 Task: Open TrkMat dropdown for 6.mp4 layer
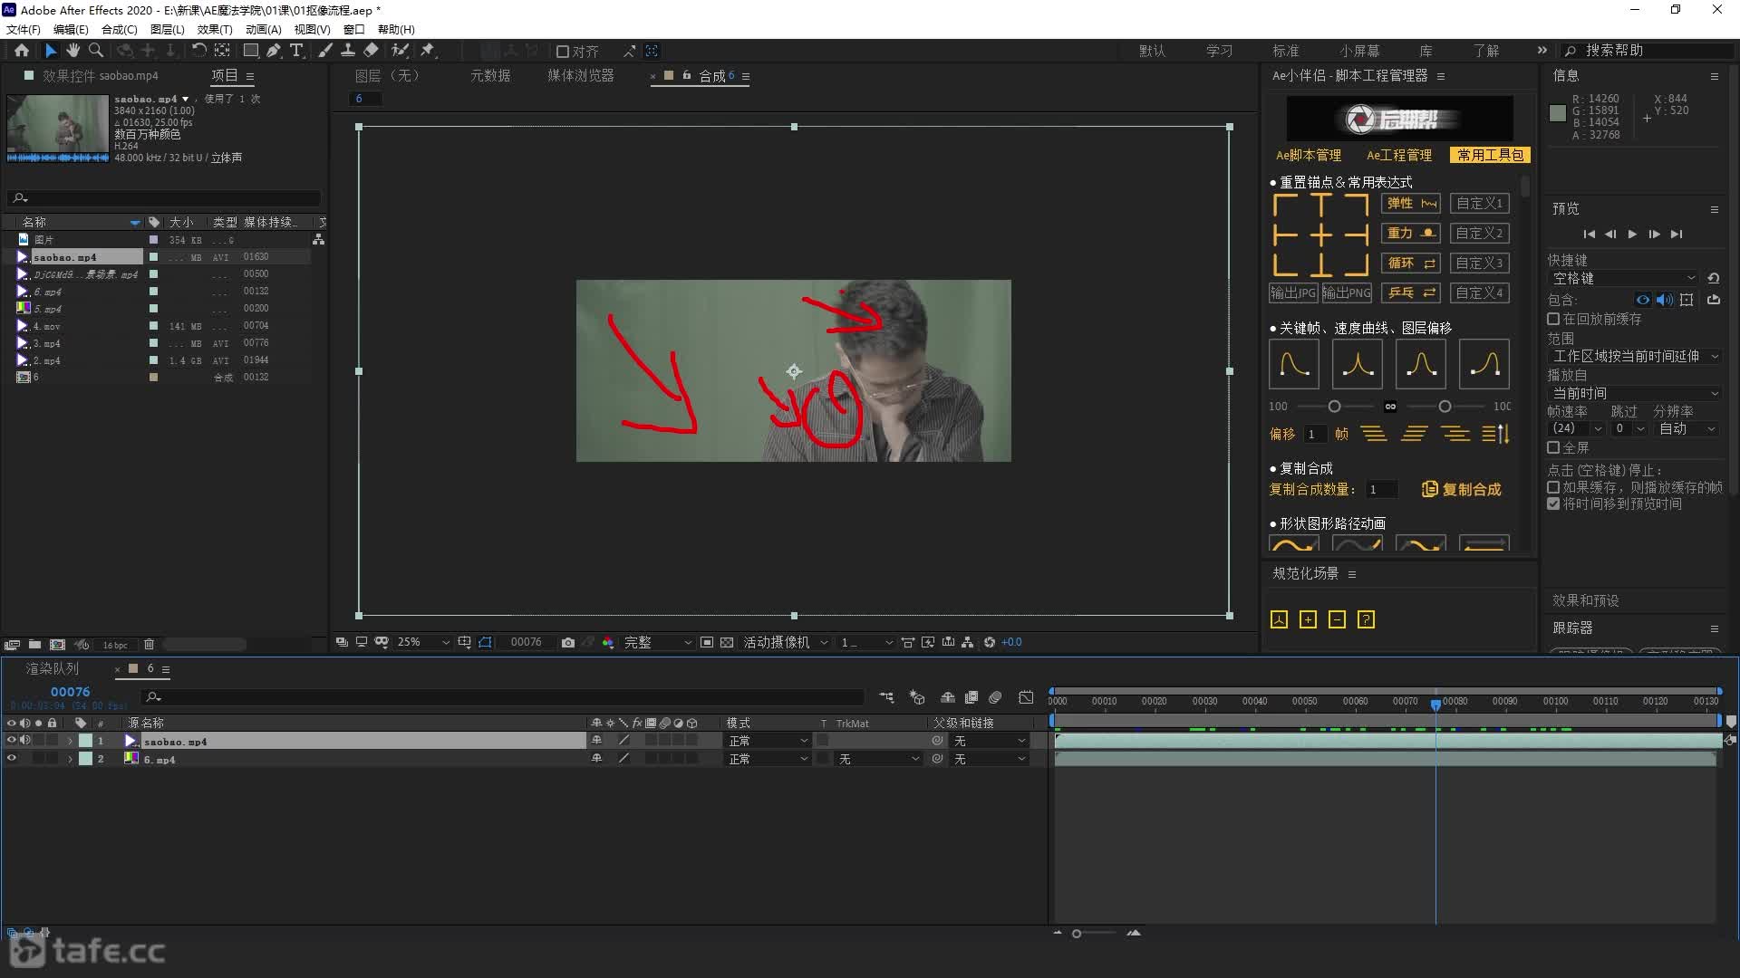click(x=878, y=759)
